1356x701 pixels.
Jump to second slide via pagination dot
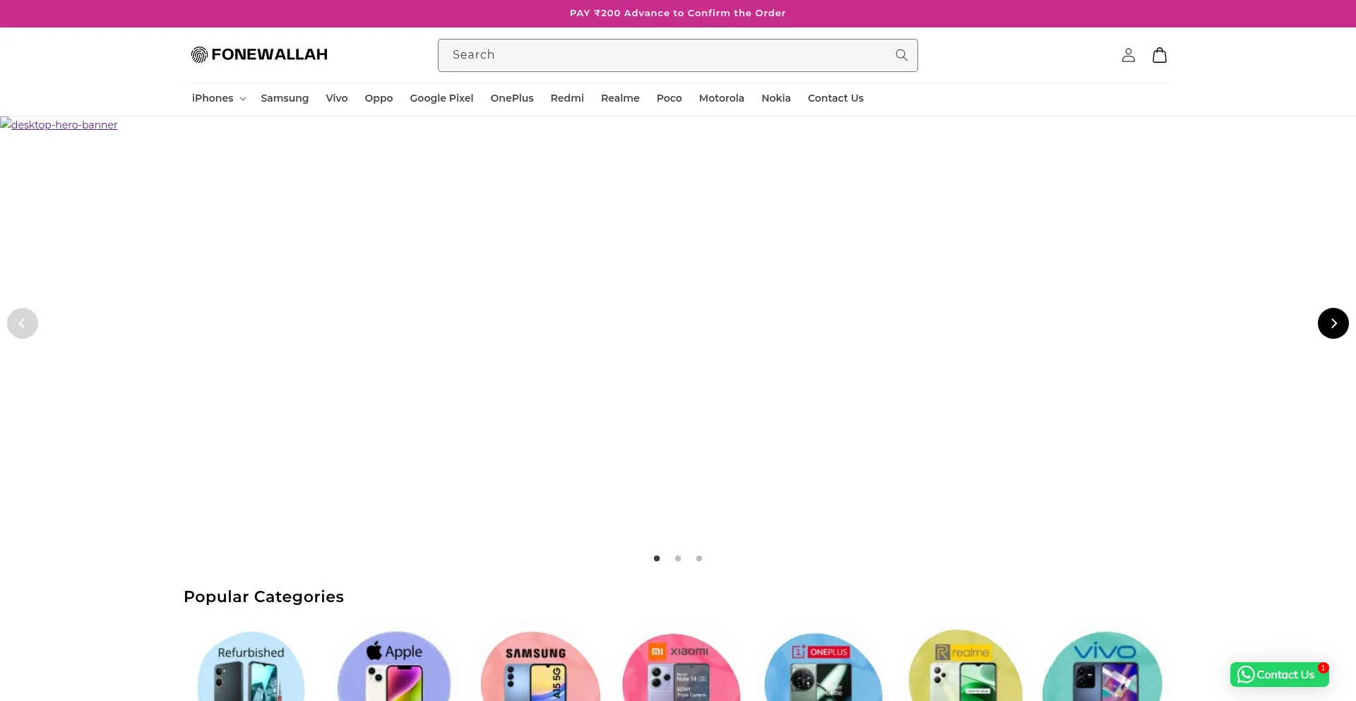[x=677, y=558]
